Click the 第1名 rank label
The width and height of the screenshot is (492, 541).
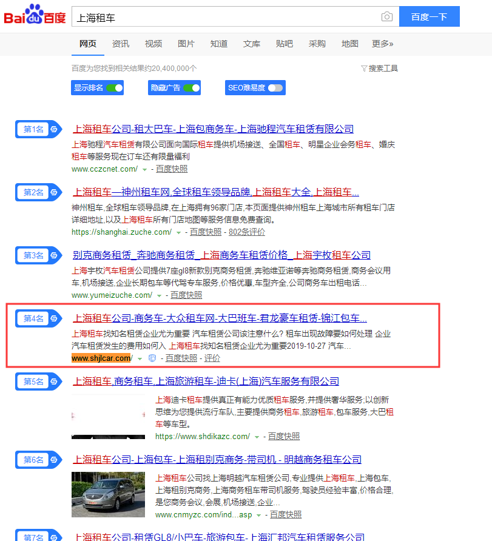click(33, 129)
